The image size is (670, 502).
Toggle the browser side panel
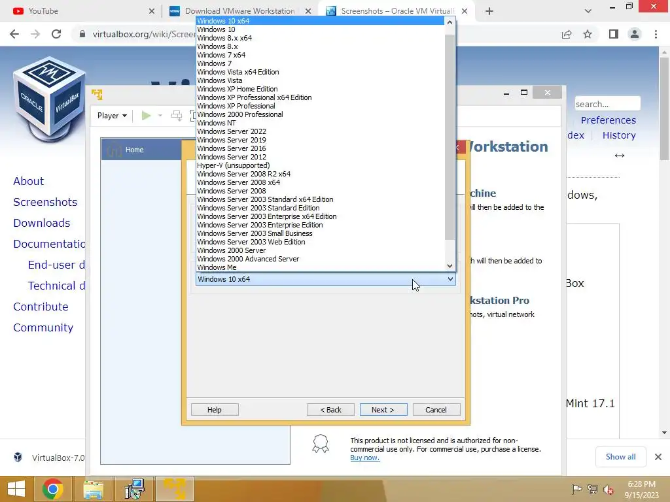[614, 34]
